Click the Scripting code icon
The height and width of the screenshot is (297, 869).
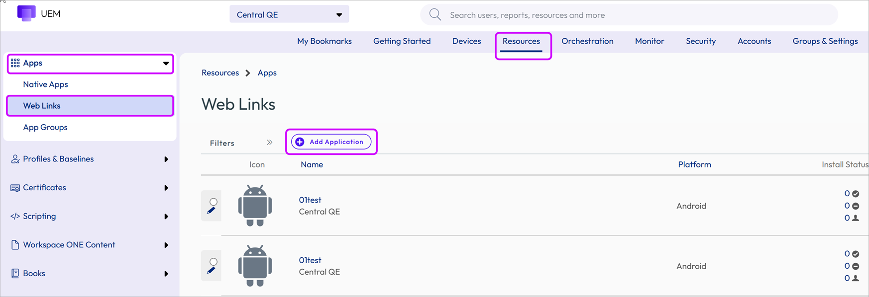[15, 216]
